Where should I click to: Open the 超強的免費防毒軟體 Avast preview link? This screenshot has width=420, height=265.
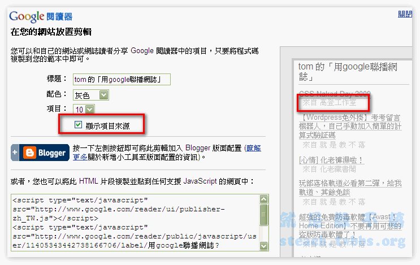(350, 225)
